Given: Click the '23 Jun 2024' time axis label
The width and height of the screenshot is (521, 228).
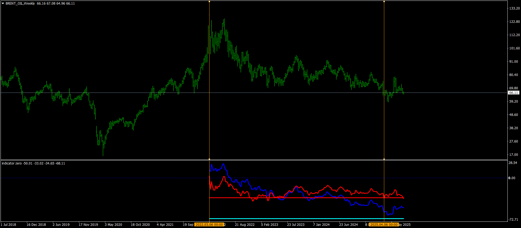Looking at the screenshot, I should (348, 225).
